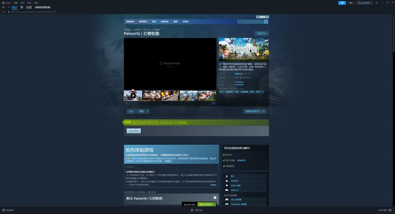The image size is (395, 214).
Task: Open the 帮助 menu
Action: tap(36, 3)
